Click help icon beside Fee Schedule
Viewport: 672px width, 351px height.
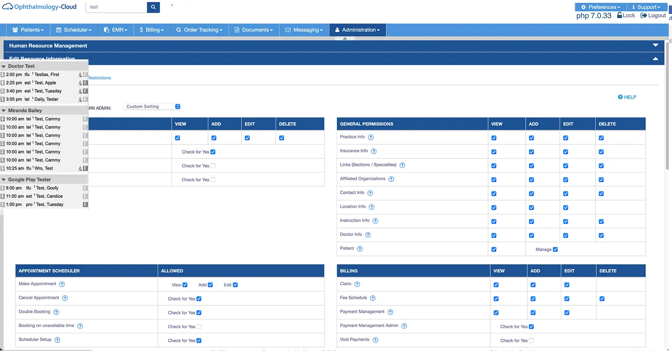tap(373, 298)
